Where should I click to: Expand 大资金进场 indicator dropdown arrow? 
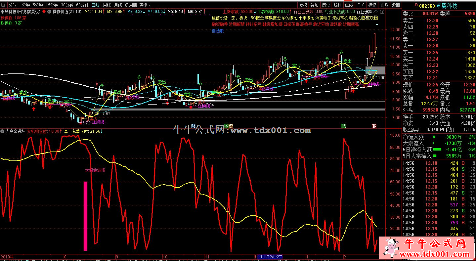coord(3,131)
